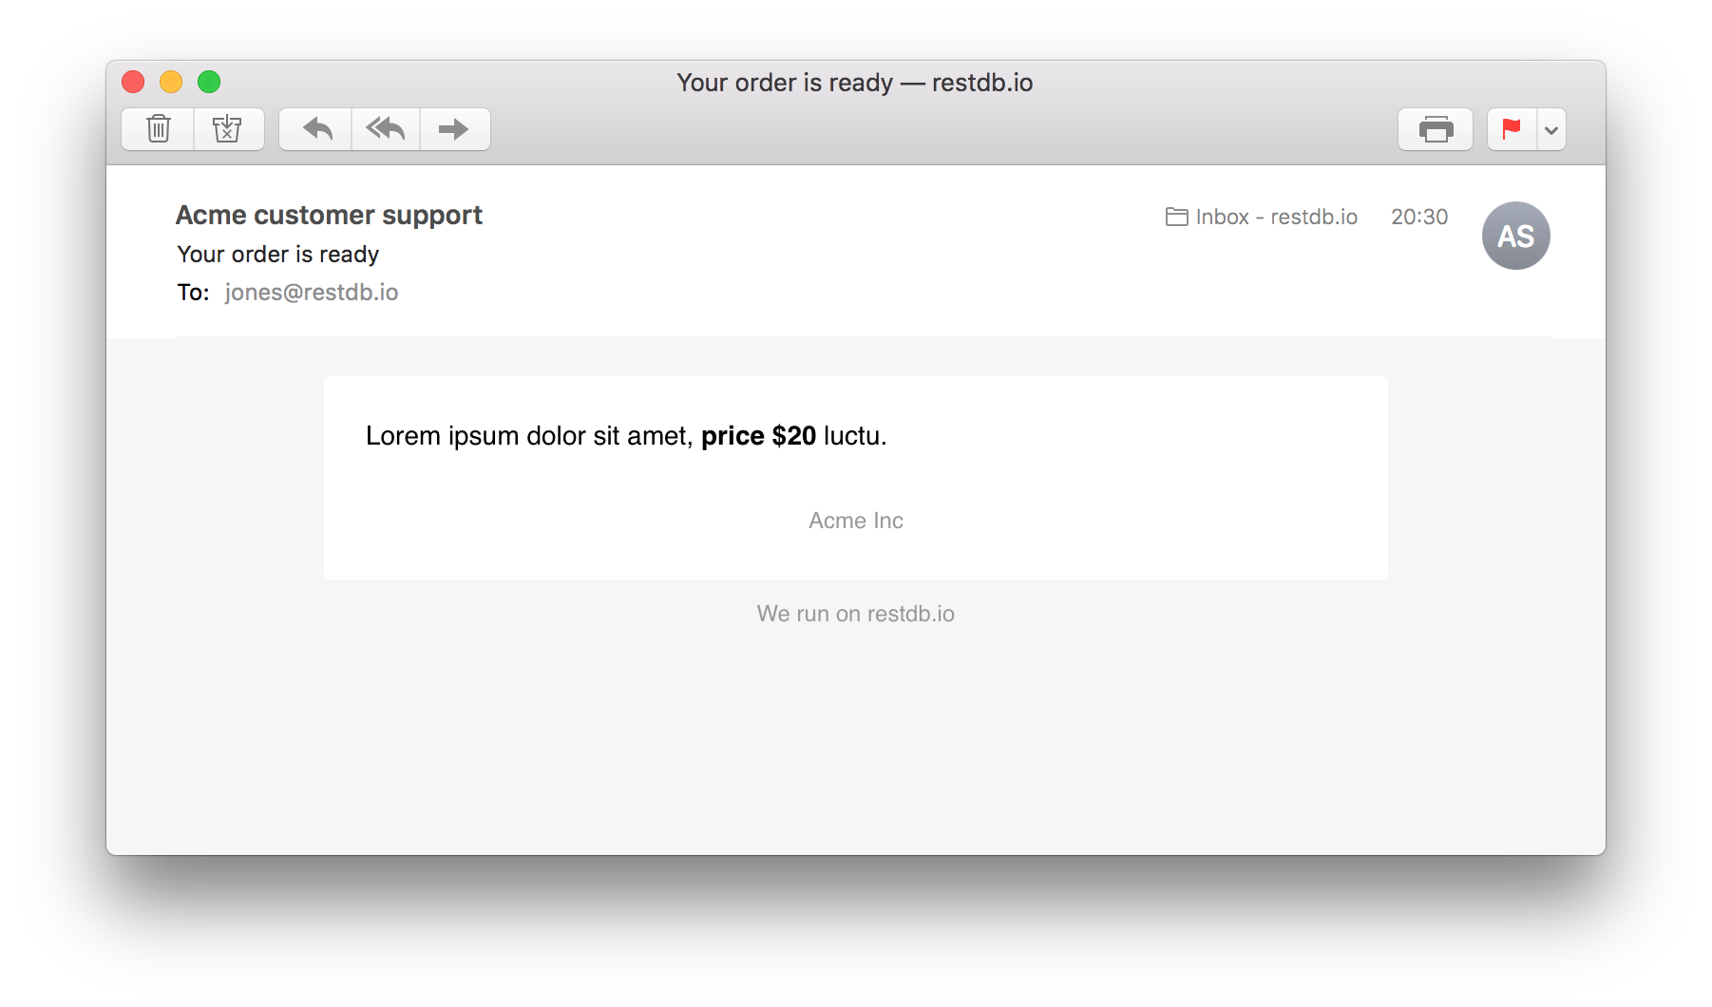Open the flag color dropdown arrow
The image size is (1712, 1007).
pos(1551,130)
